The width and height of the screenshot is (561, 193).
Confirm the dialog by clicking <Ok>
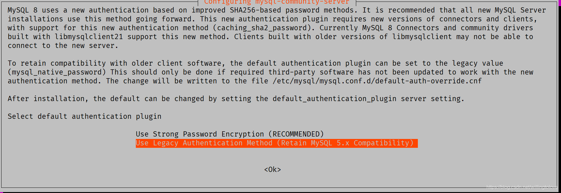click(273, 169)
